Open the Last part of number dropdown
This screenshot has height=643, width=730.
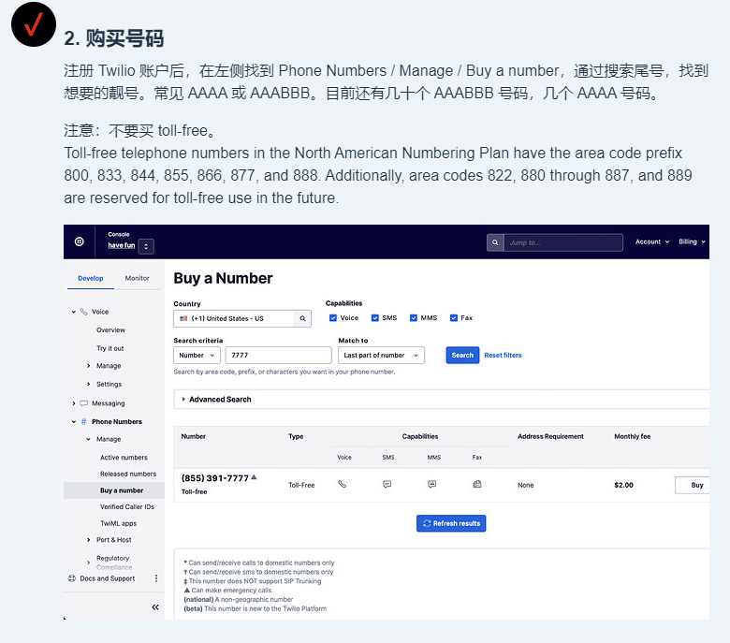click(x=381, y=356)
